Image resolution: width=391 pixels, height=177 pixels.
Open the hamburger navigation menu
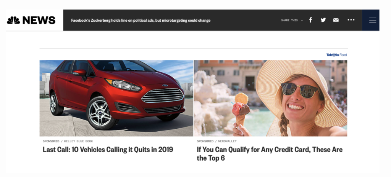pos(373,20)
